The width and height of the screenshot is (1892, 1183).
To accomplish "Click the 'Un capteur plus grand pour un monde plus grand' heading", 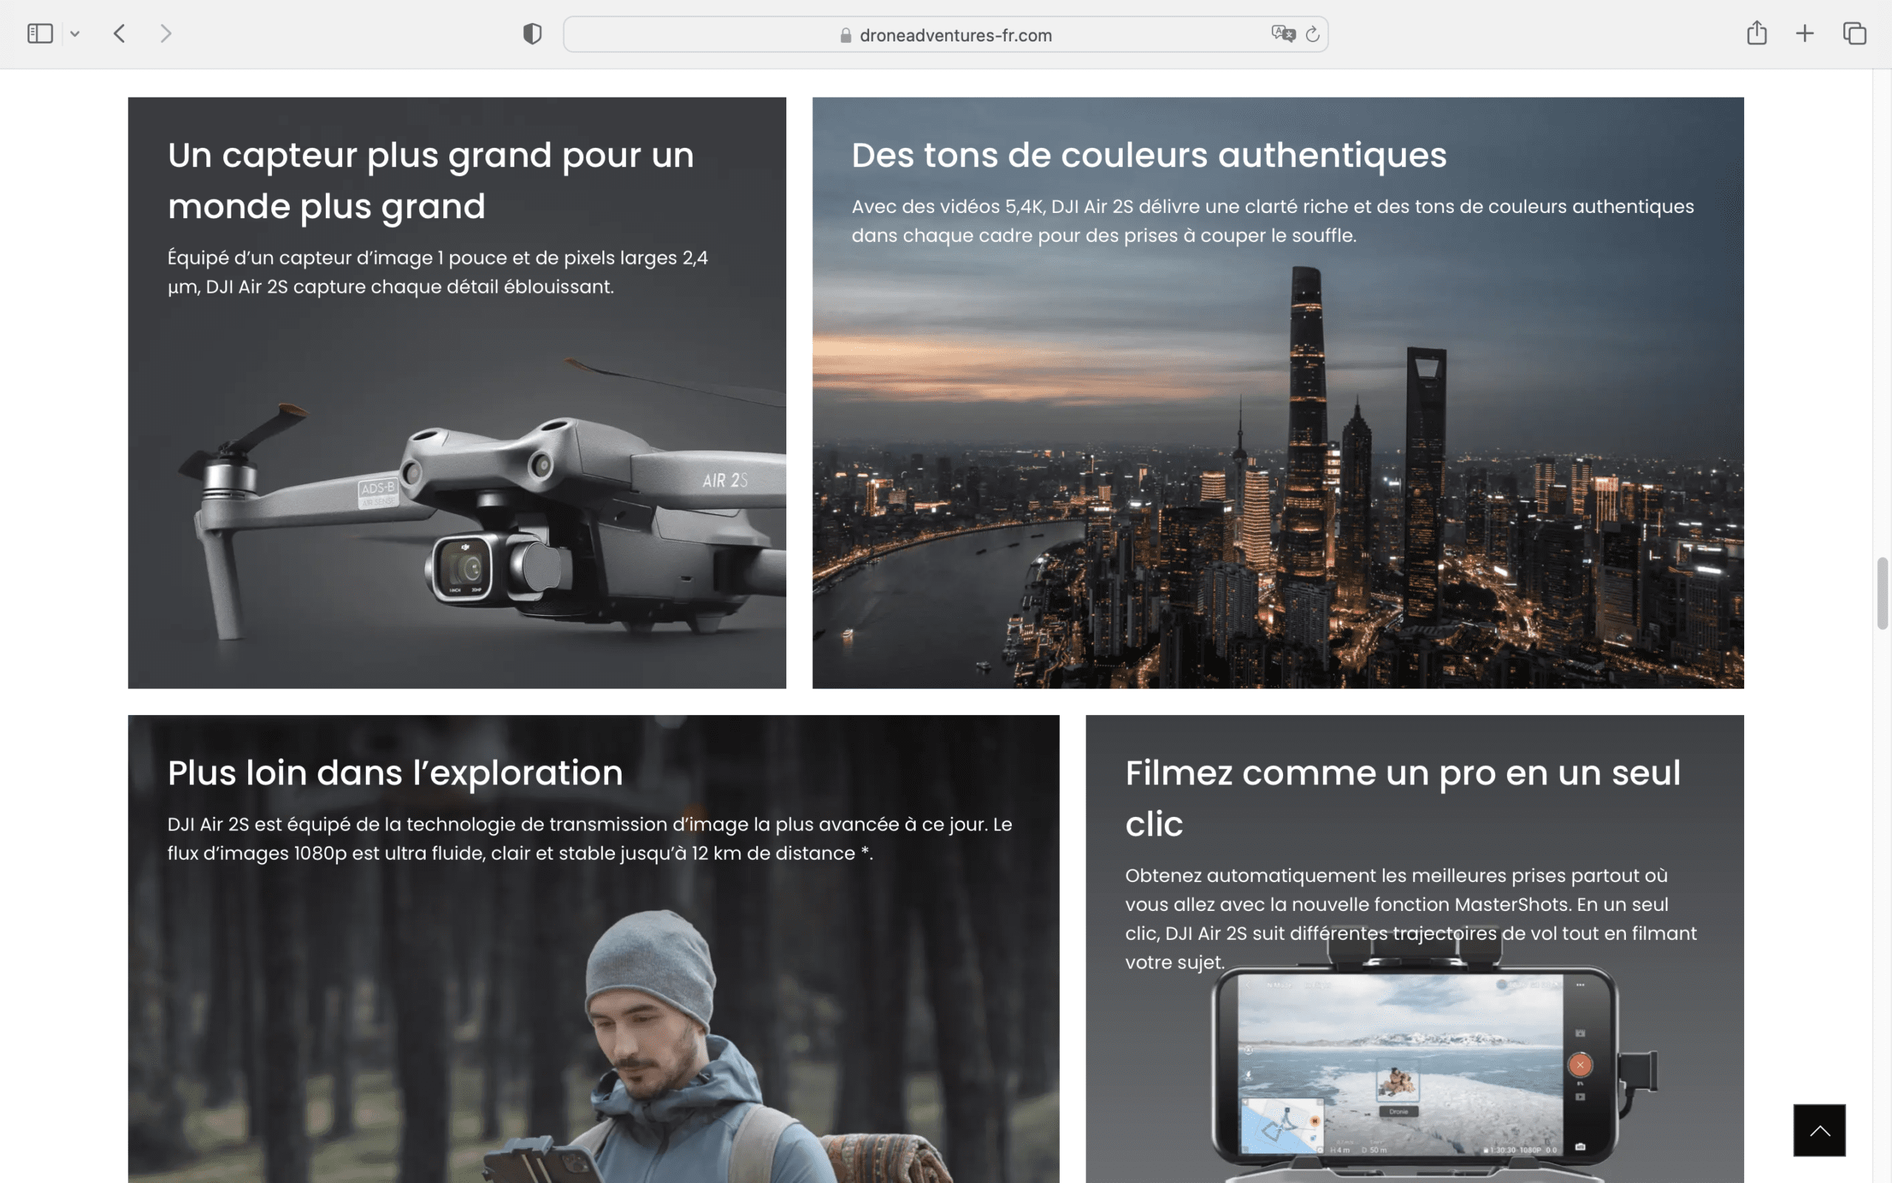I will [x=431, y=180].
